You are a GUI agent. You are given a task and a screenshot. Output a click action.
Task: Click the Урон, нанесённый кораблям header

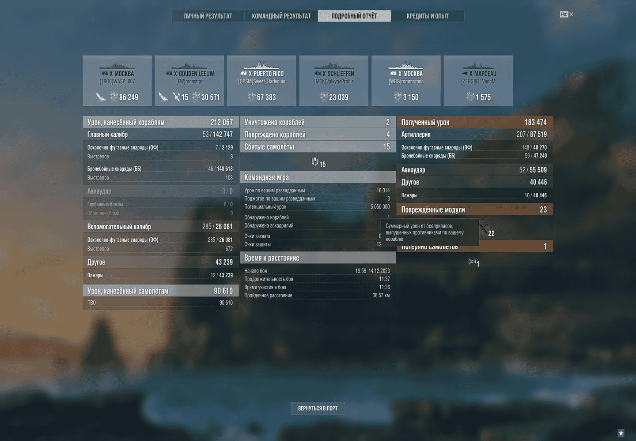(161, 122)
